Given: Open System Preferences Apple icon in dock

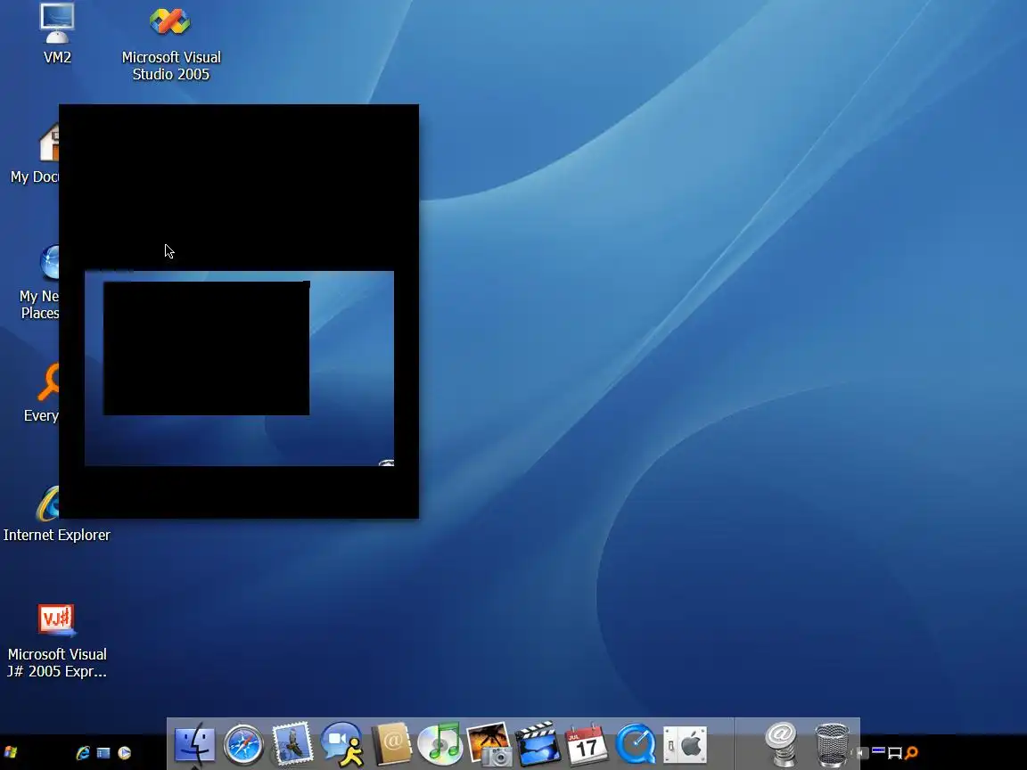Looking at the screenshot, I should click(685, 744).
